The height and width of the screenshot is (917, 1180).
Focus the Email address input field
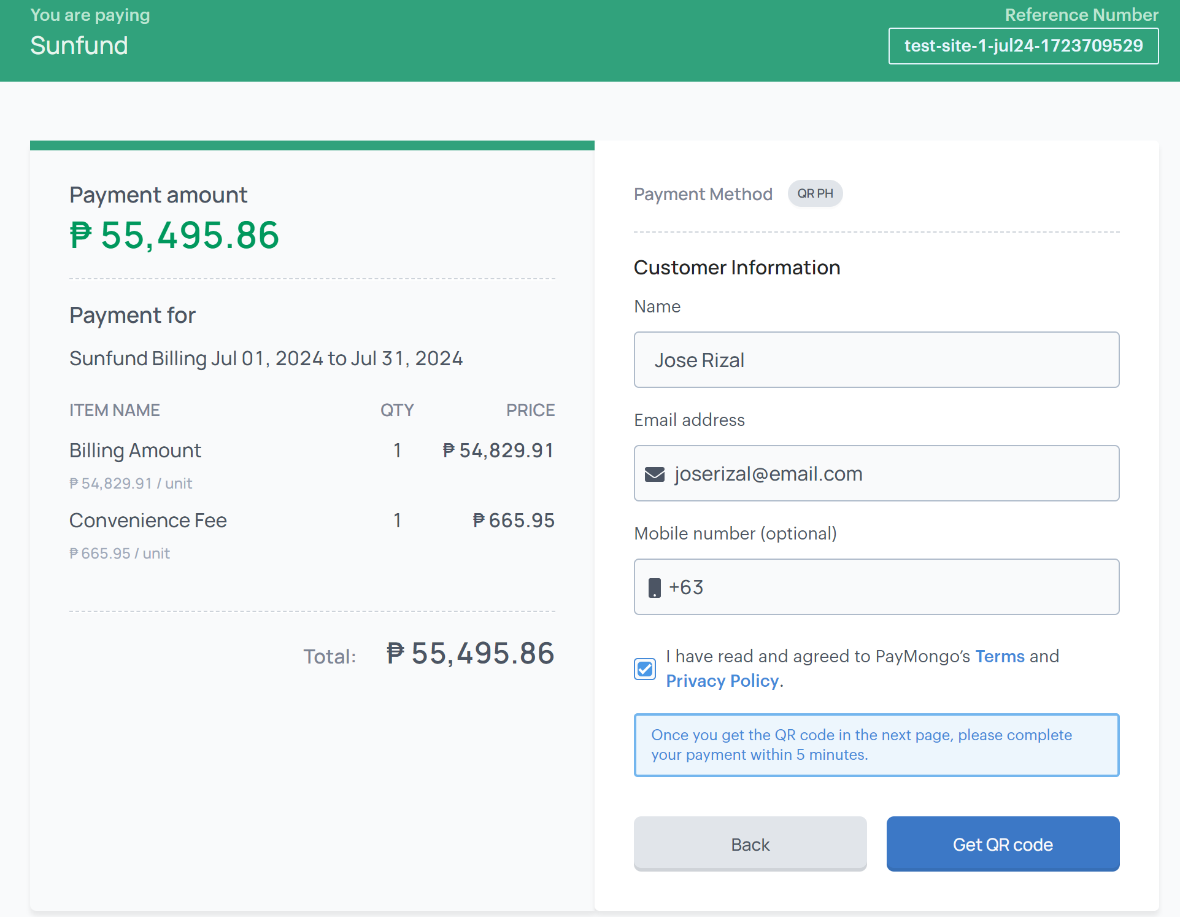877,473
